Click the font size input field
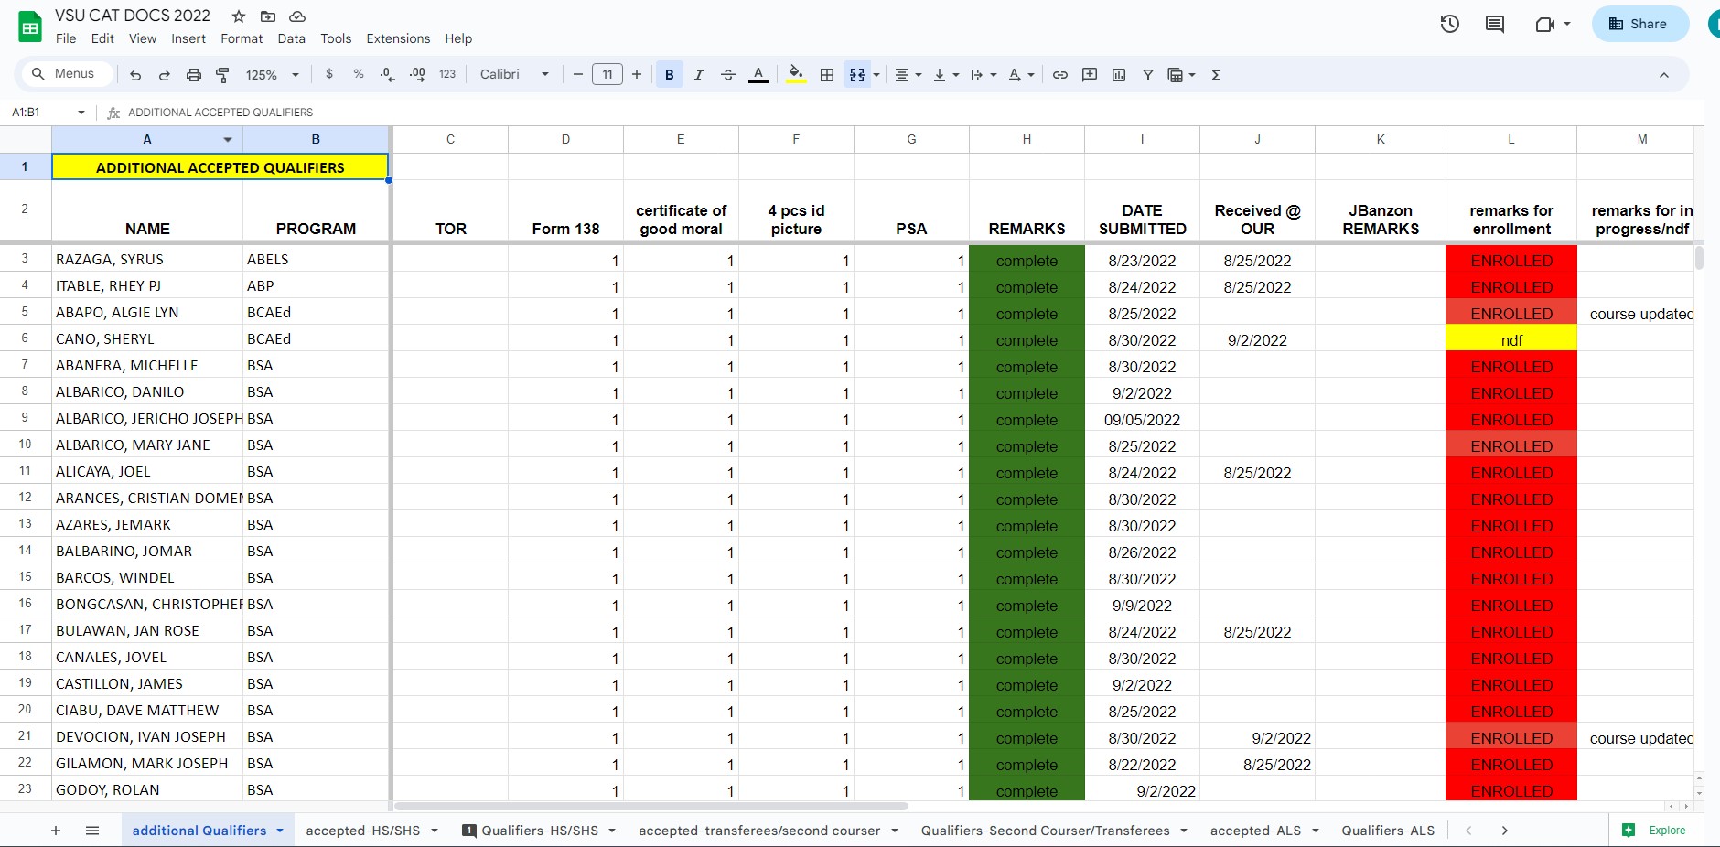The width and height of the screenshot is (1720, 847). 607,75
